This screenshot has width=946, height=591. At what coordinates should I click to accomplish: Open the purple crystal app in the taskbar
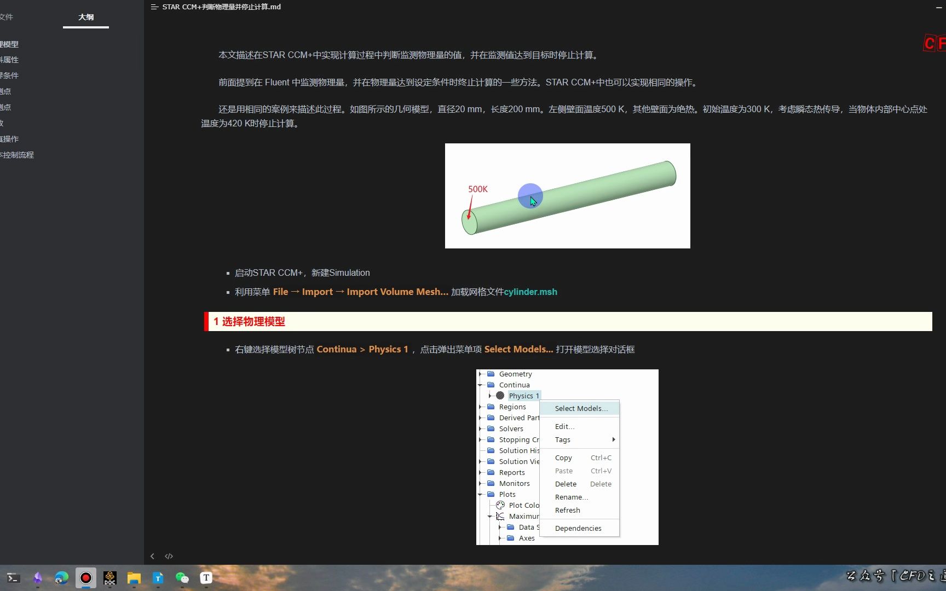click(37, 578)
